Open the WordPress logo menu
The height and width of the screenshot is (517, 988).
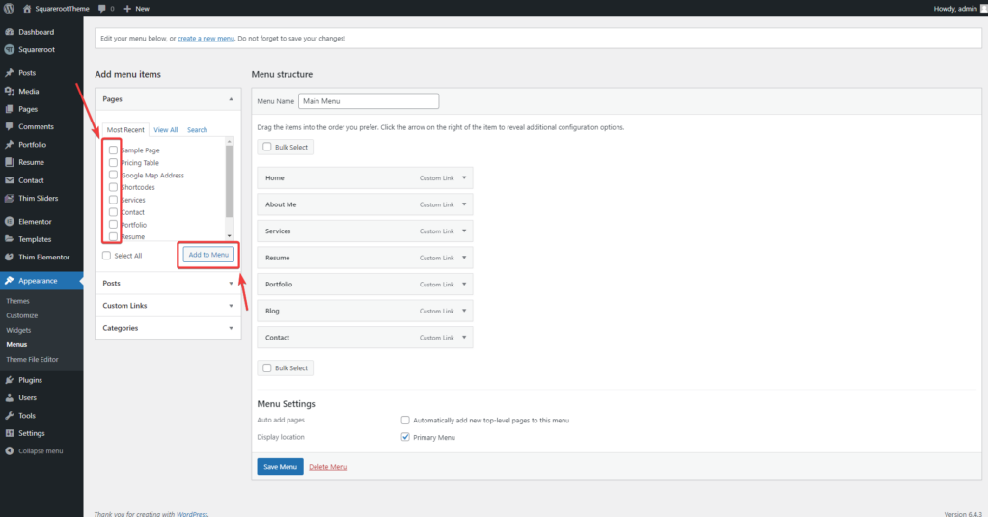coord(9,8)
